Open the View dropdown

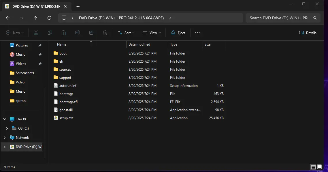pyautogui.click(x=152, y=33)
